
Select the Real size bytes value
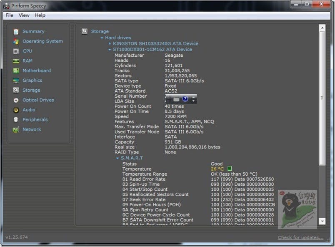coord(192,147)
